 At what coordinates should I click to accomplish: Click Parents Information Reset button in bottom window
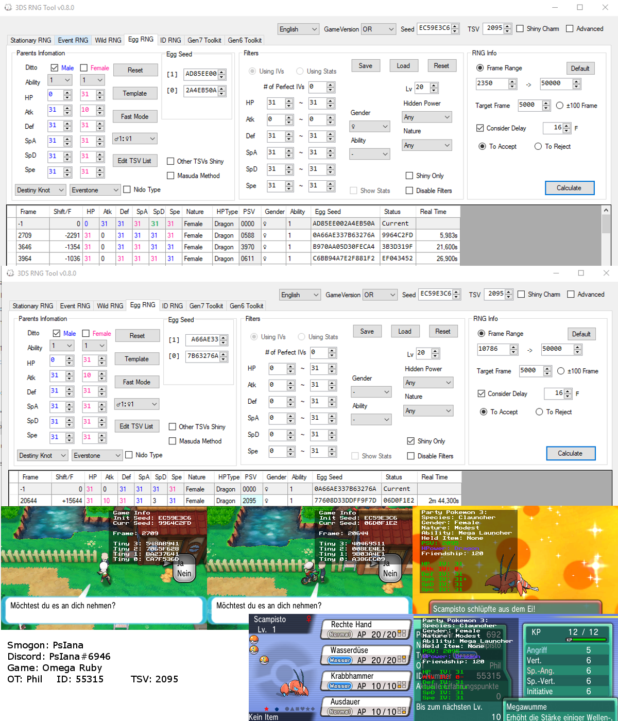point(137,336)
